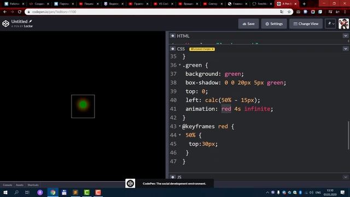Click the address bar URL
The image size is (350, 197).
[54, 11]
